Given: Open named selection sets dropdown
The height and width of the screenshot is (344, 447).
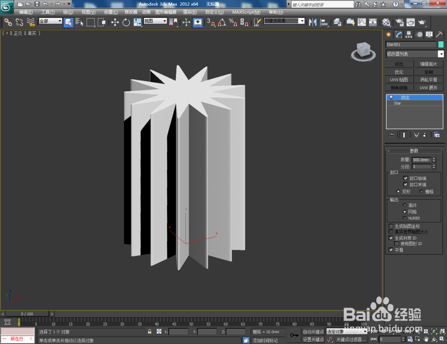Looking at the screenshot, I should [x=284, y=21].
